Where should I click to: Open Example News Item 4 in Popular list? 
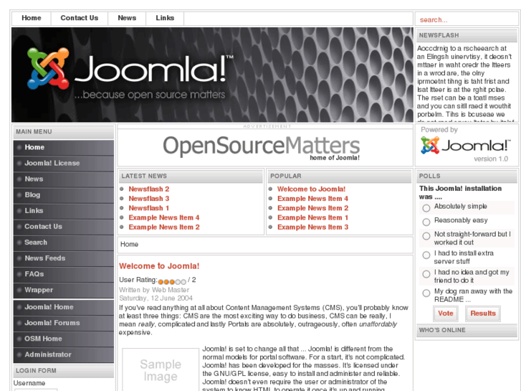pyautogui.click(x=312, y=199)
